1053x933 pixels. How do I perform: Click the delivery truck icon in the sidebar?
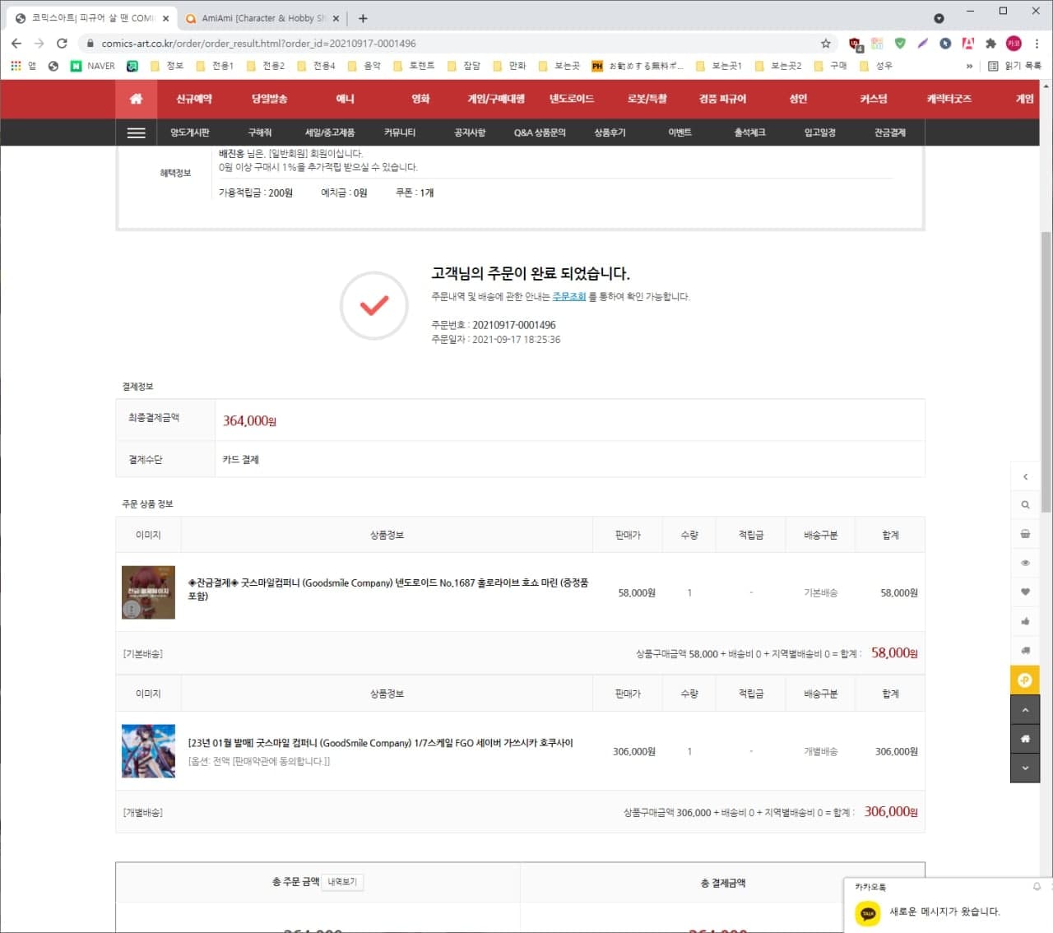pyautogui.click(x=1025, y=650)
